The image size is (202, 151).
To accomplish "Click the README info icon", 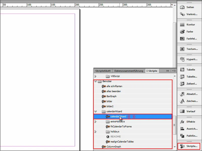I will coord(108,137).
